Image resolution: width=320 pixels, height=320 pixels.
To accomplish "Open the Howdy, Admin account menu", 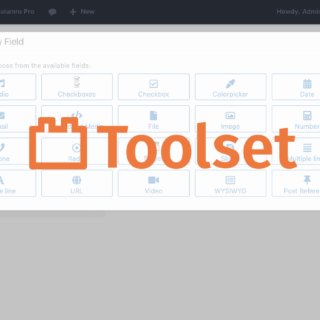I will [298, 12].
